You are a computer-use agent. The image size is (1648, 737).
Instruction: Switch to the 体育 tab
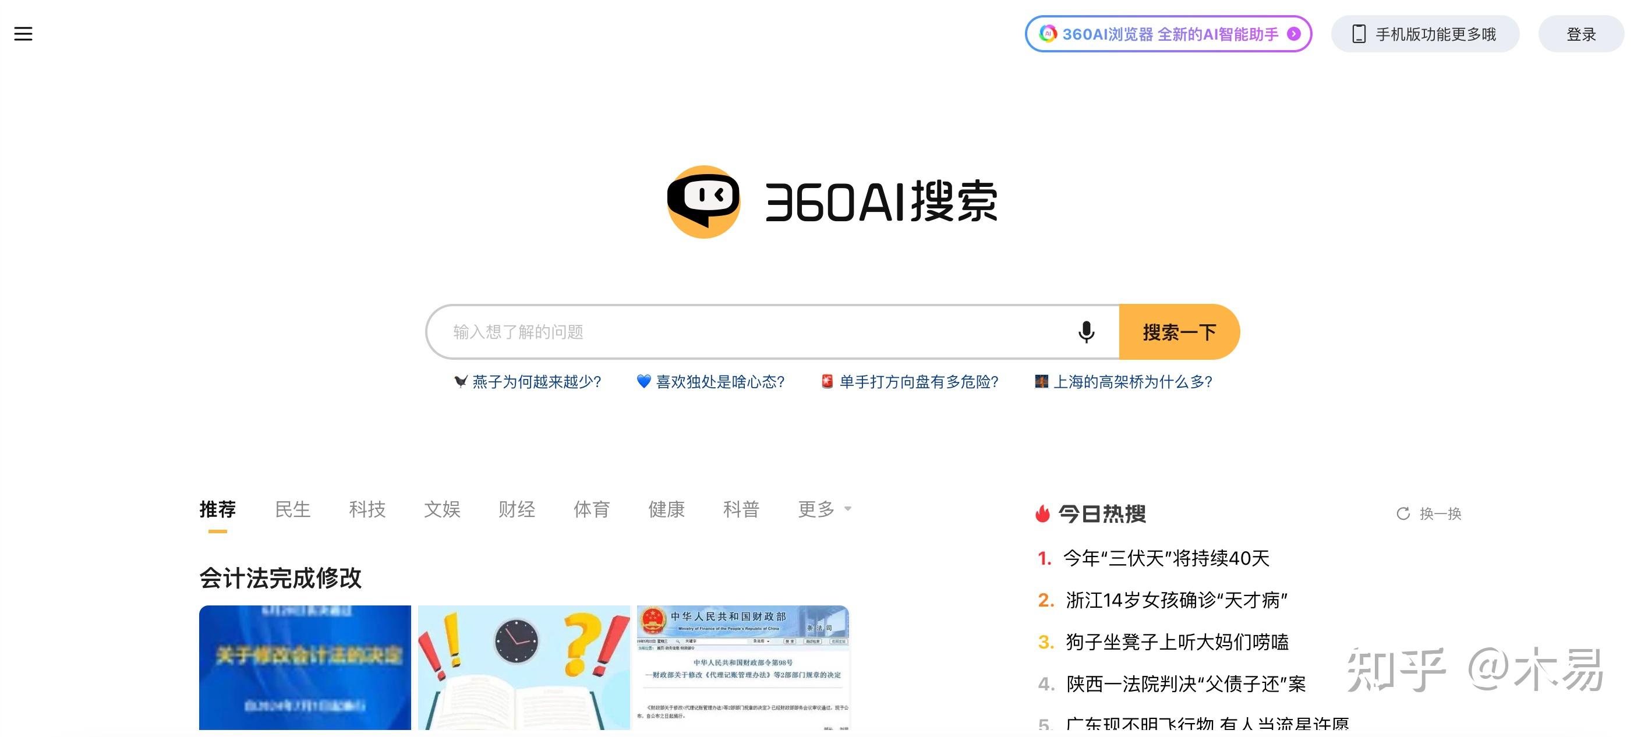click(x=592, y=509)
